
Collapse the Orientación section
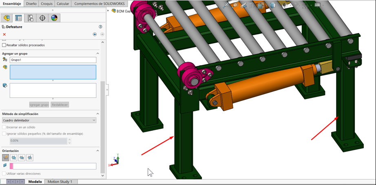97,151
